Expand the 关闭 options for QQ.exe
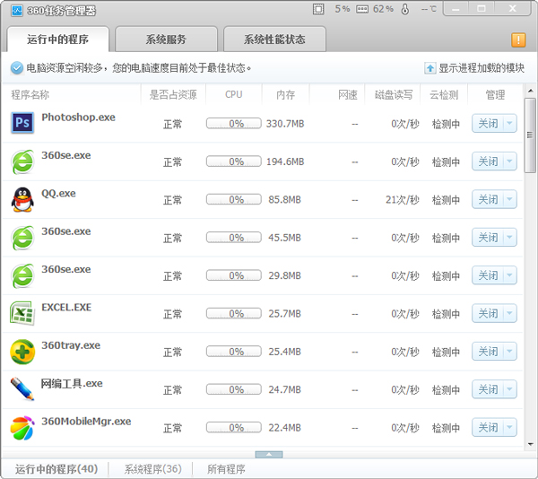Screen dimensions: 538x479 coord(510,199)
